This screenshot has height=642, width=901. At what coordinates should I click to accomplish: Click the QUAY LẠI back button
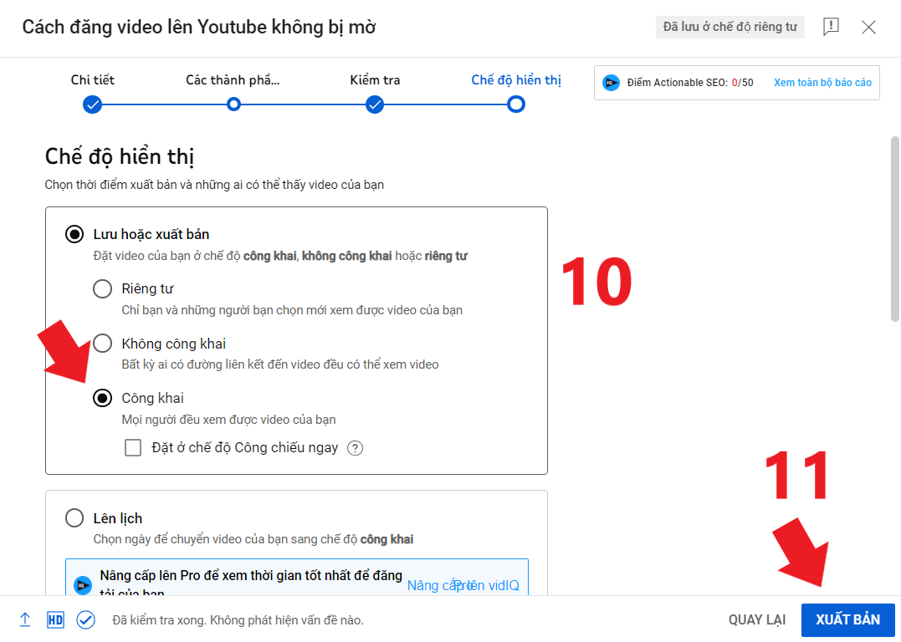coord(756,619)
